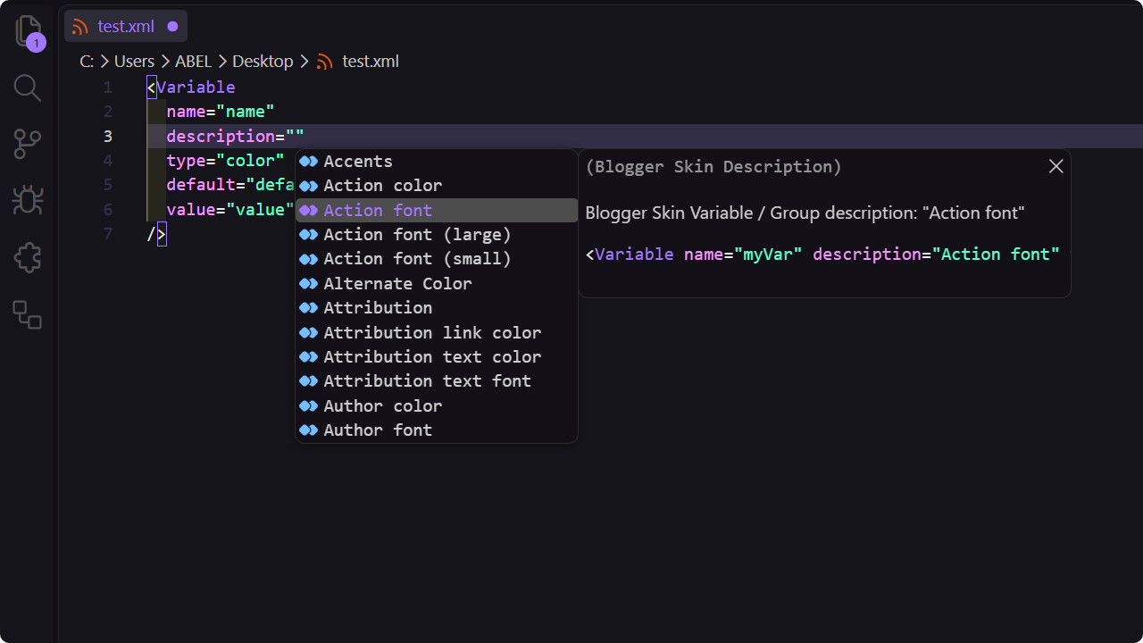Choose the Author color suggestion
Viewport: 1143px width, 643px height.
point(437,406)
